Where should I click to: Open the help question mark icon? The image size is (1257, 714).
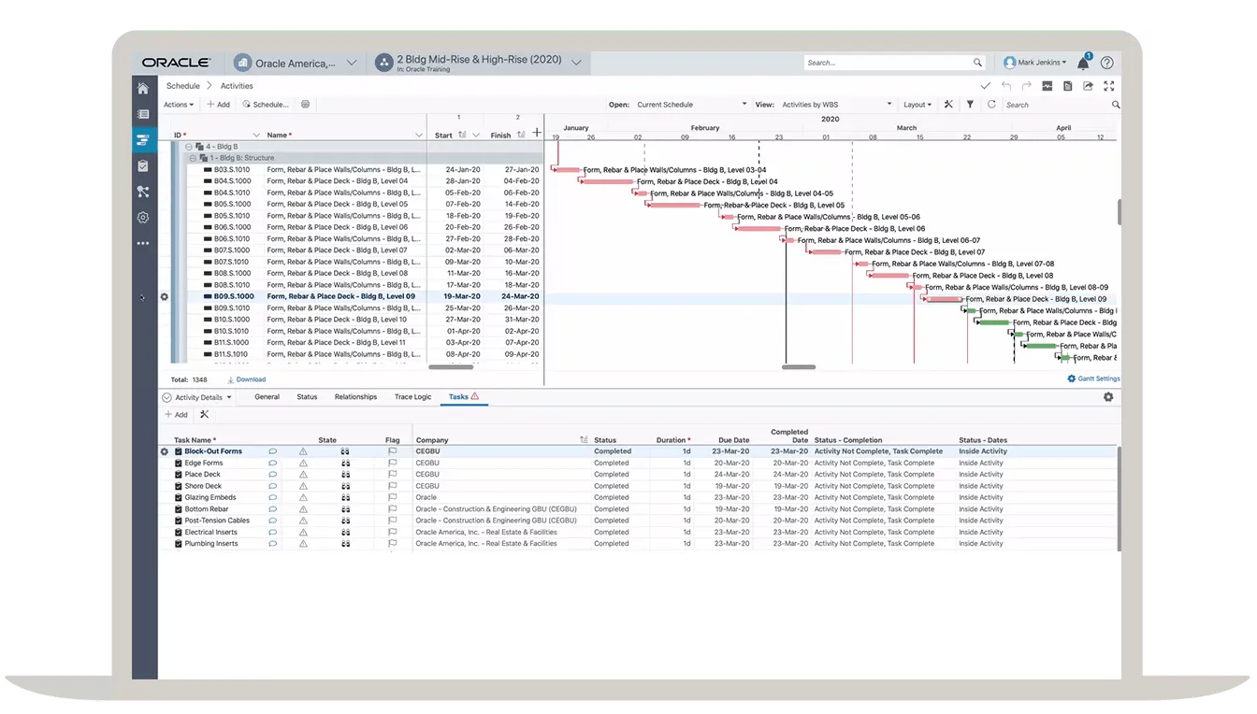tap(1107, 63)
